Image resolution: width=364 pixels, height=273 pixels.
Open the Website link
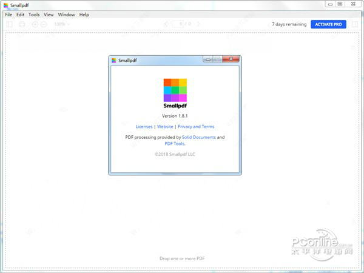pyautogui.click(x=165, y=127)
